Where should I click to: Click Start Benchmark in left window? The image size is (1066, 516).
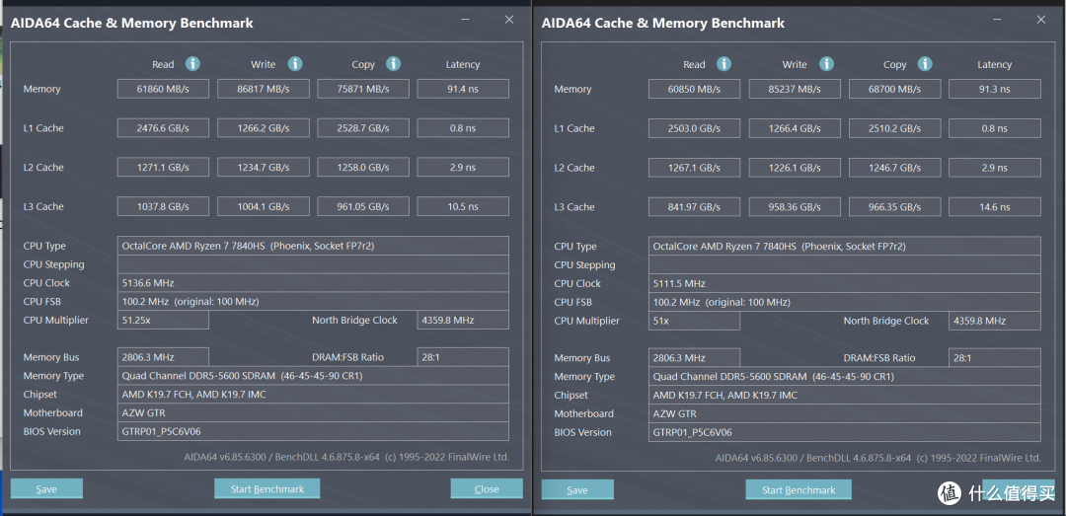267,488
